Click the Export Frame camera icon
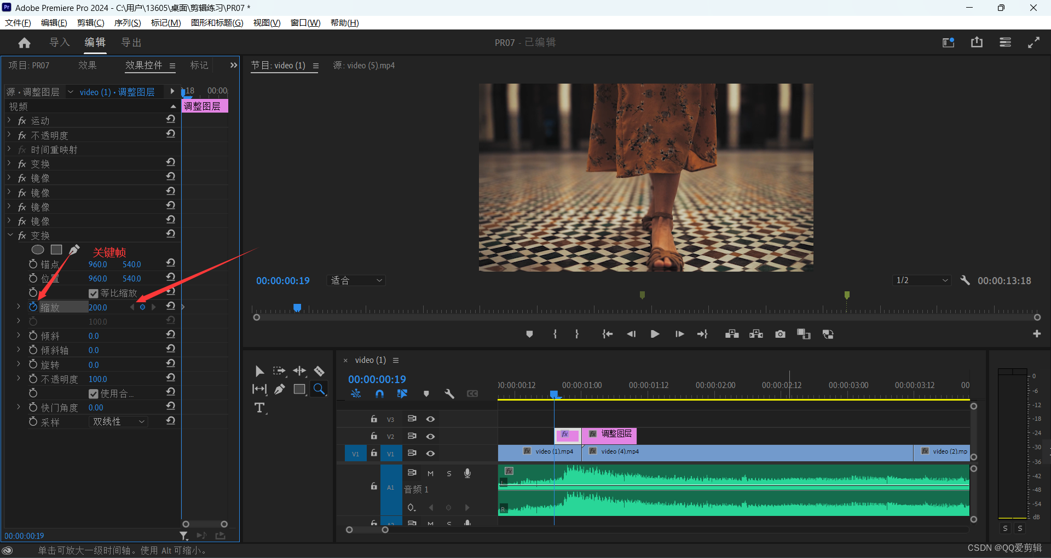1051x558 pixels. click(780, 334)
